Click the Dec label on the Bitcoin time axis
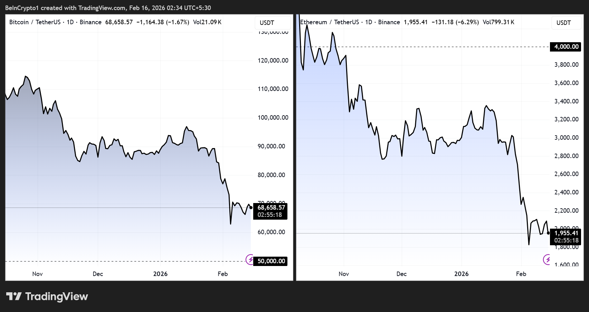Image resolution: width=589 pixels, height=312 pixels. click(x=98, y=274)
